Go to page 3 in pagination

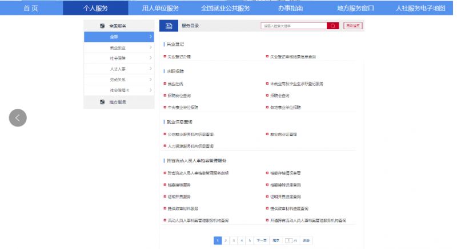(234, 241)
